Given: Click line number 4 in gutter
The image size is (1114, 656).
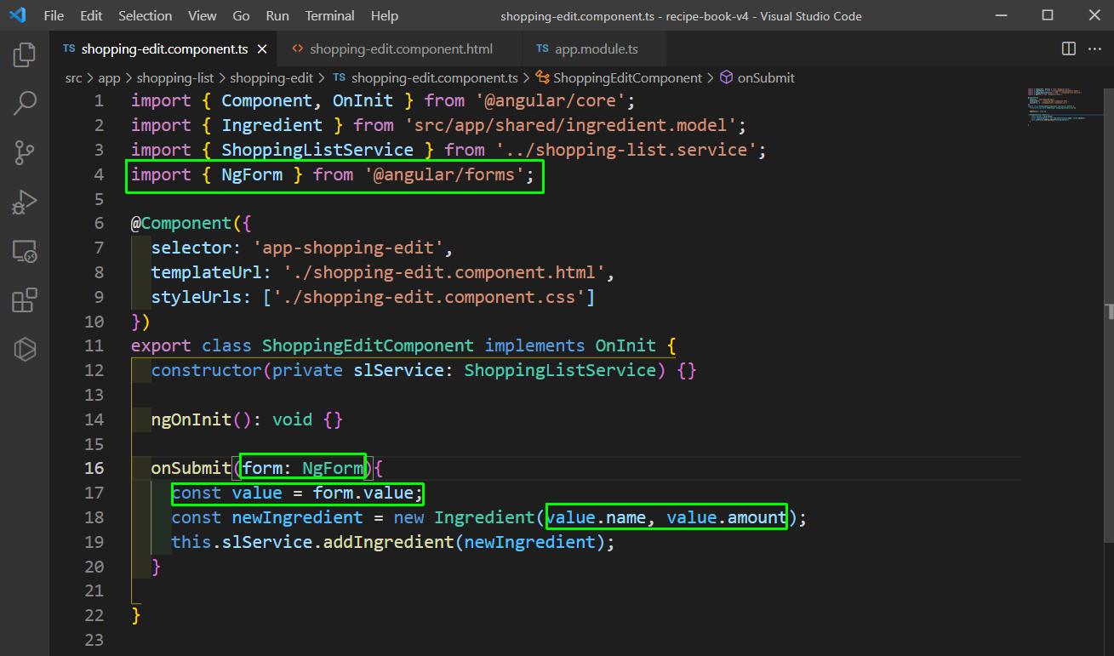Looking at the screenshot, I should pyautogui.click(x=100, y=174).
